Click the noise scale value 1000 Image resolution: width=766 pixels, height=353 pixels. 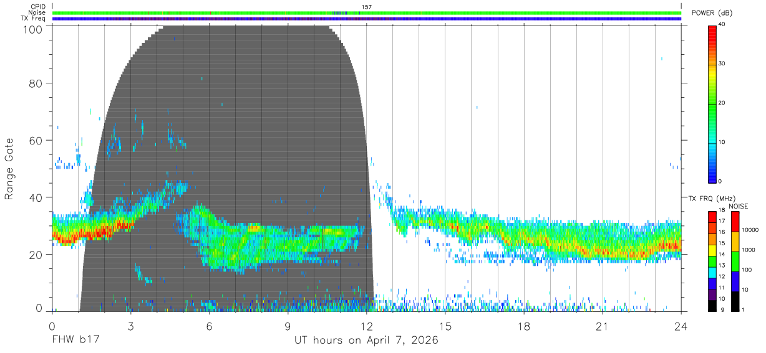[x=748, y=250]
